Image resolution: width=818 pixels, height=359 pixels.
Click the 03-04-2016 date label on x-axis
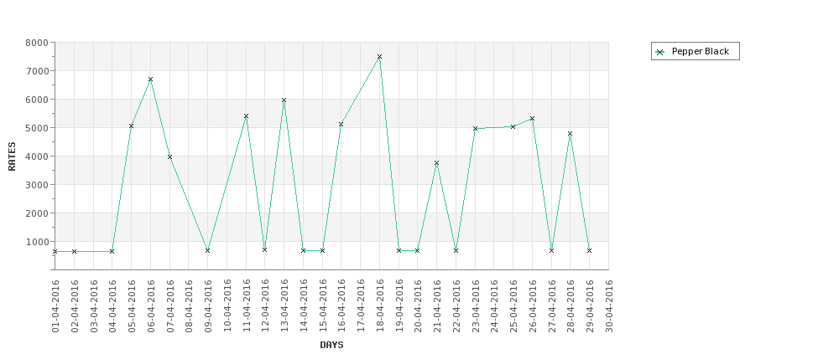[94, 306]
